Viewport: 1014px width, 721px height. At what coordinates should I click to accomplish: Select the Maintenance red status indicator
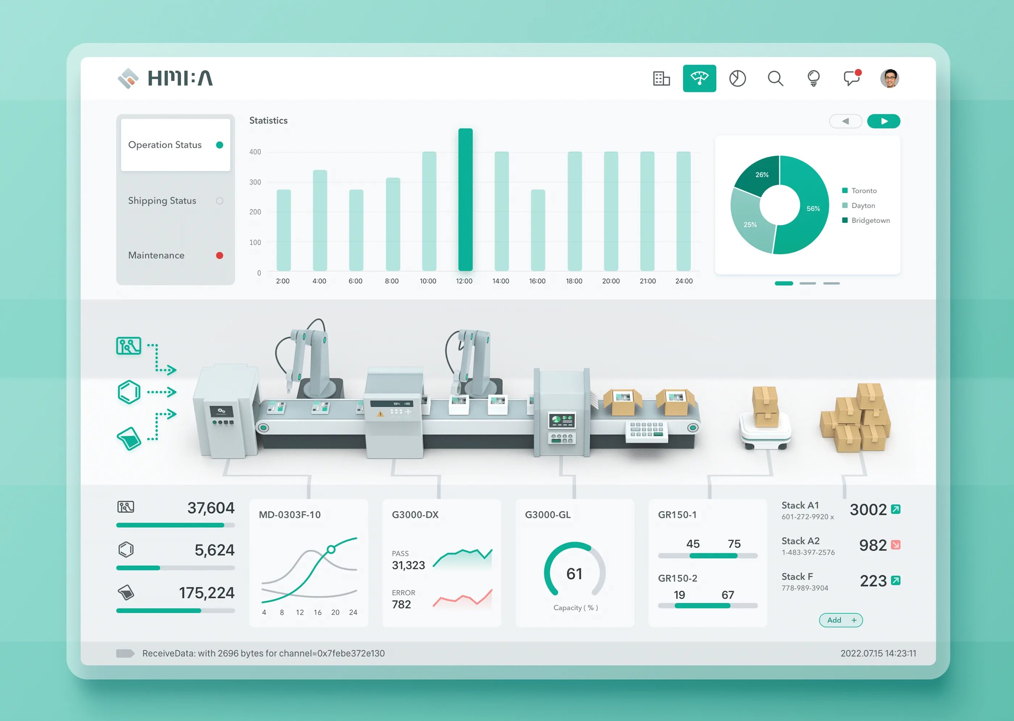(x=219, y=255)
